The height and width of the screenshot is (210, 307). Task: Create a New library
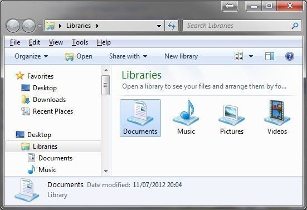pyautogui.click(x=181, y=56)
